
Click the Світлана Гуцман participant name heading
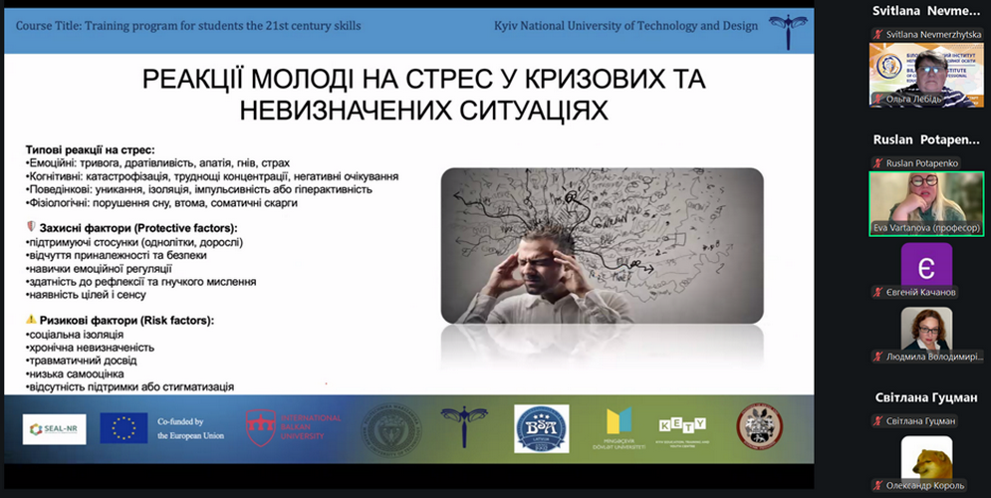pyautogui.click(x=926, y=397)
